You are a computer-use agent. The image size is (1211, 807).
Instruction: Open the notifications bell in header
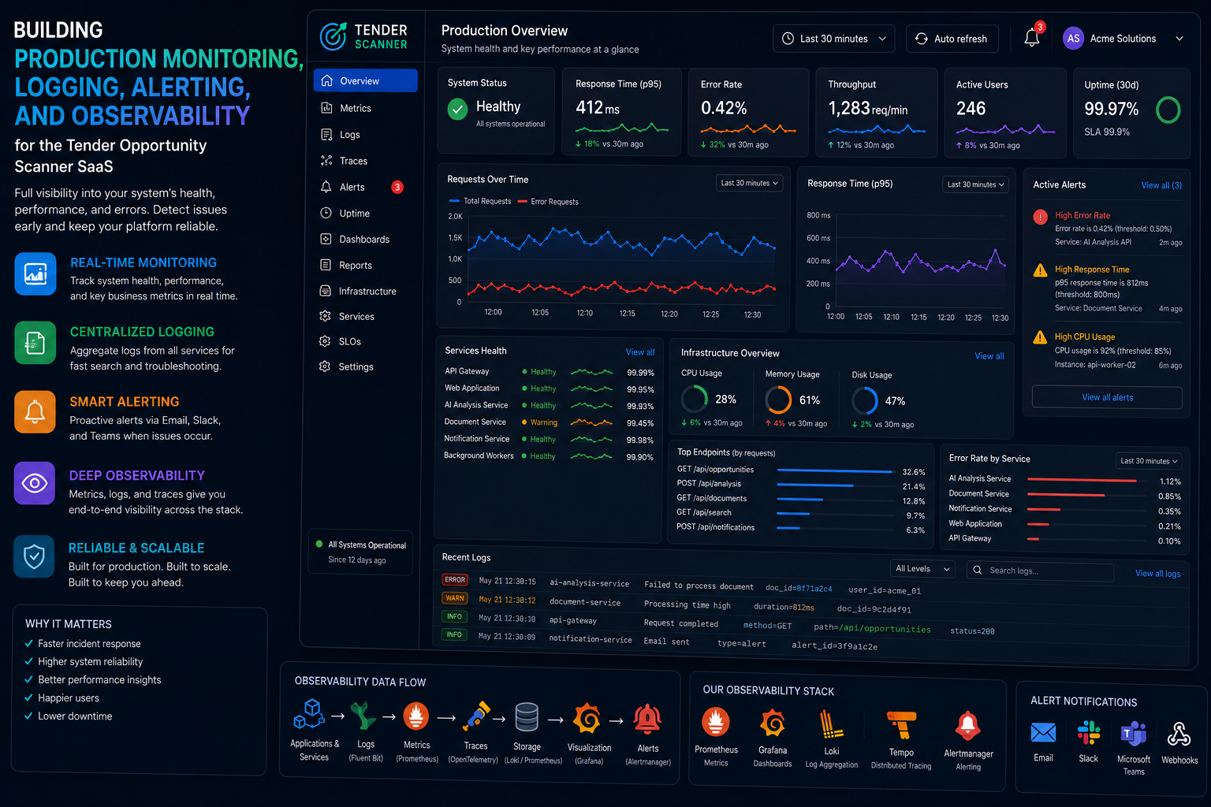pyautogui.click(x=1031, y=37)
